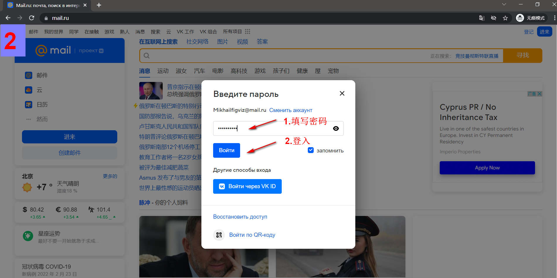The height and width of the screenshot is (278, 557).
Task: Click the mail logo in header
Action: click(x=53, y=50)
